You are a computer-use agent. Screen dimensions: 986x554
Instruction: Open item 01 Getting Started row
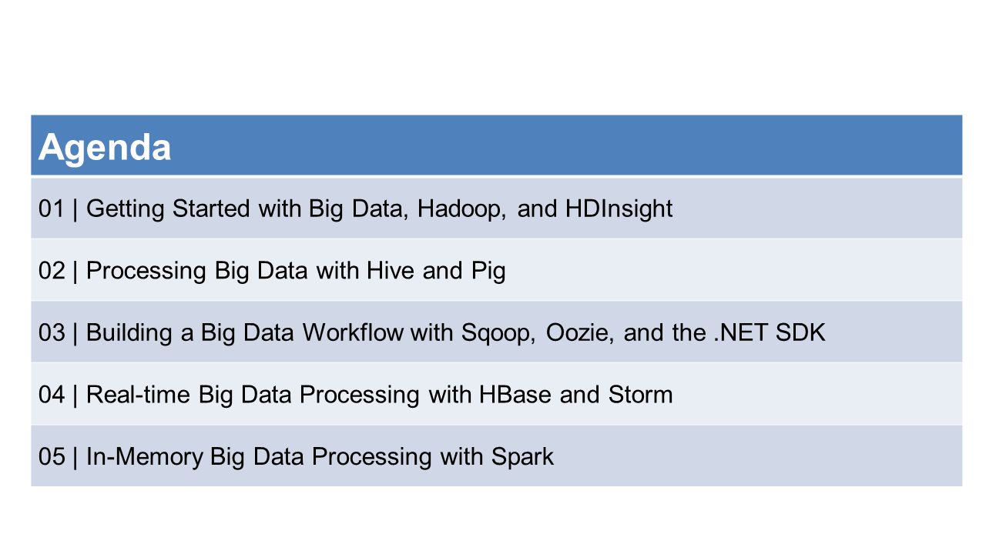496,208
